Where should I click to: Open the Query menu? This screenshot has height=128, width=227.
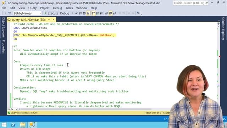[32, 8]
